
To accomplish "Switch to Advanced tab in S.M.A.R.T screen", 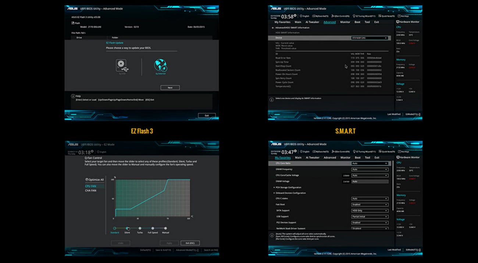I will [x=329, y=22].
